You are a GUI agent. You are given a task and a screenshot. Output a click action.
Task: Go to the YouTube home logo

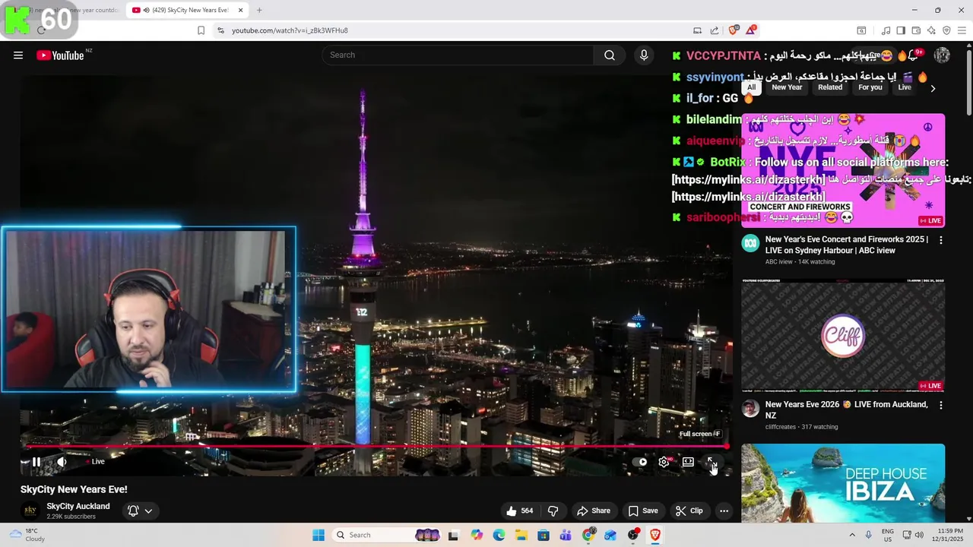coord(60,55)
